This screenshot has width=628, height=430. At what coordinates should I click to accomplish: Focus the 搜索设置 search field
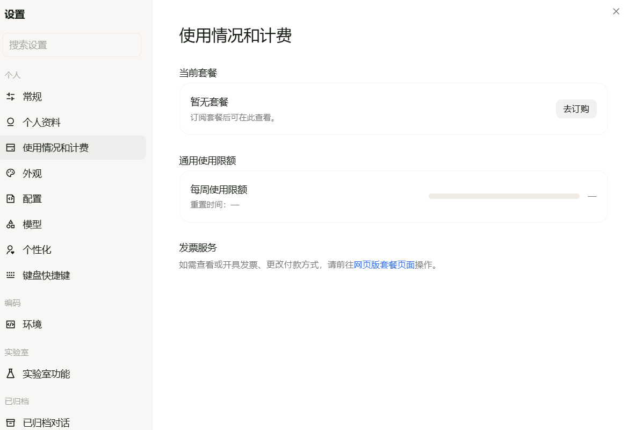pos(71,45)
